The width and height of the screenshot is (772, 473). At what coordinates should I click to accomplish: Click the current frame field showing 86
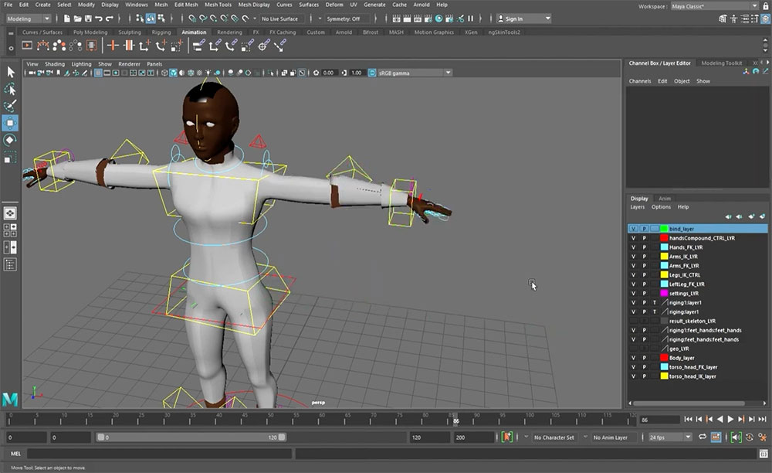659,420
